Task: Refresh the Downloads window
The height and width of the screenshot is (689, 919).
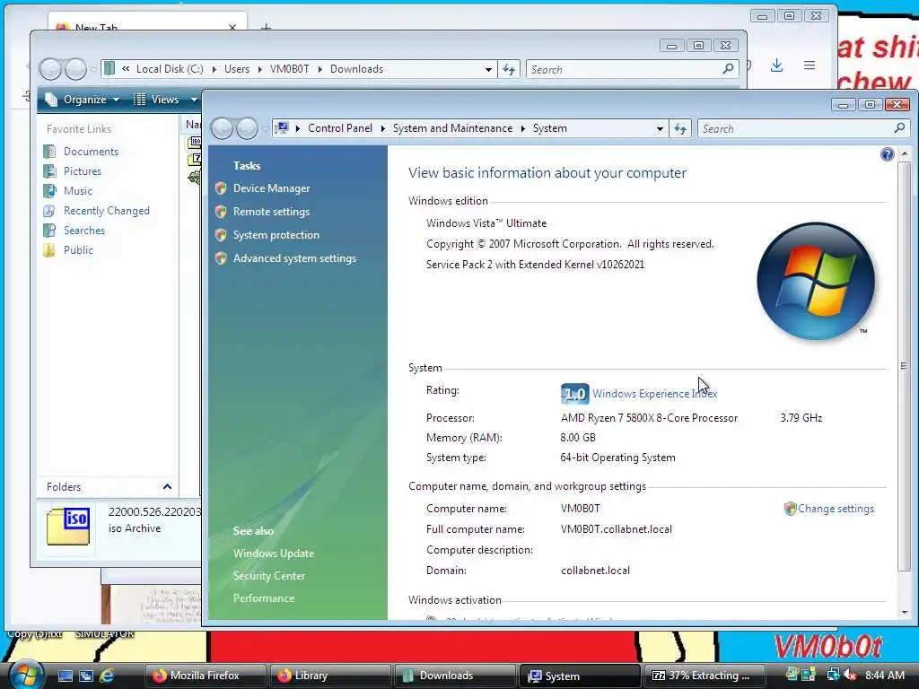Action: (508, 69)
